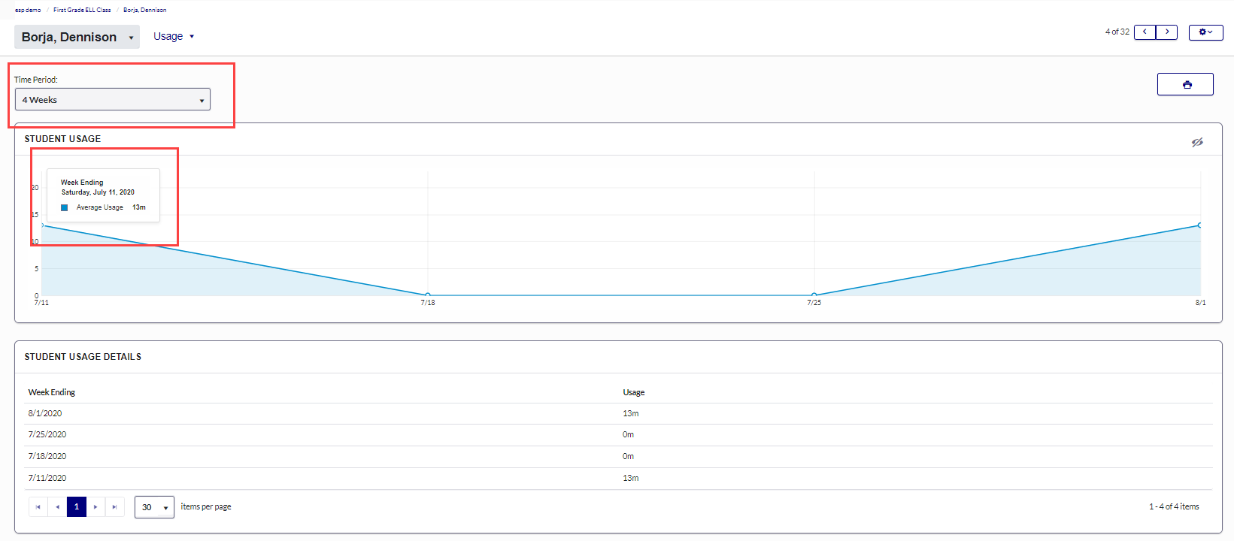Image resolution: width=1234 pixels, height=541 pixels.
Task: Open the gear settings menu
Action: 1205,32
